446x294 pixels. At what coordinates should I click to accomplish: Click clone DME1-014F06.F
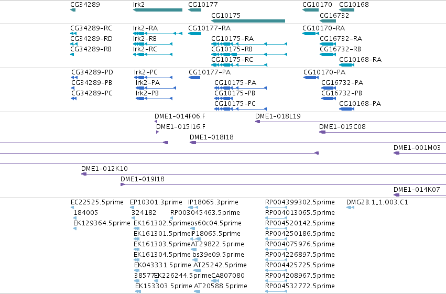click(x=180, y=116)
